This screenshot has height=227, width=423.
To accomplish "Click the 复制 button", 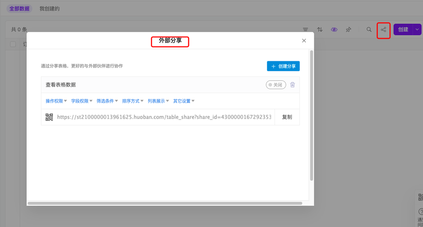I will tap(287, 117).
